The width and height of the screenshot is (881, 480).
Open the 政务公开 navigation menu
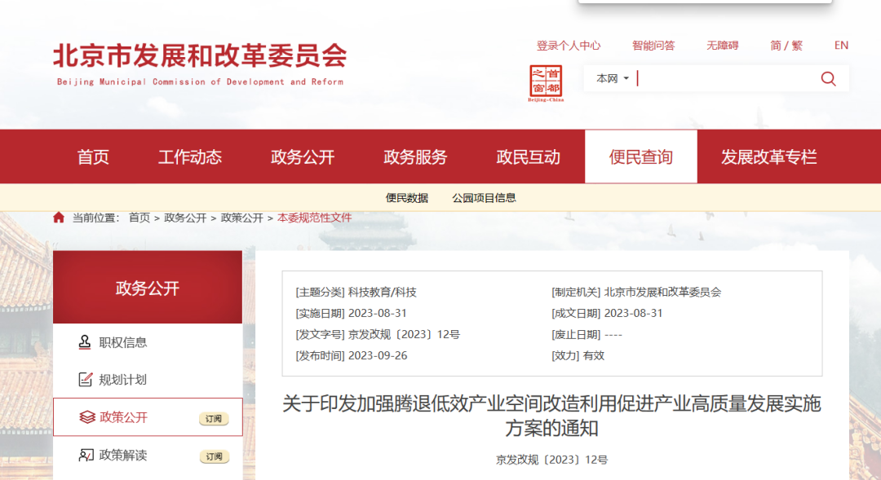302,156
